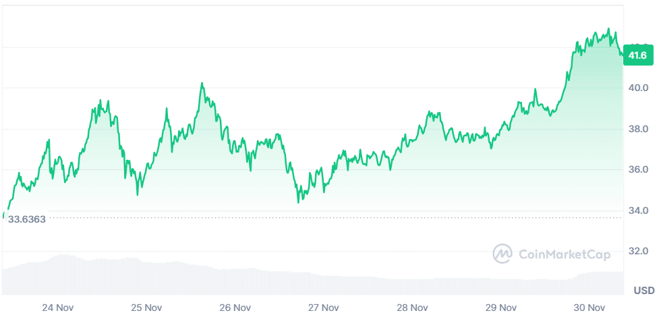
Task: Select the 27 Nov date label
Action: pos(323,308)
